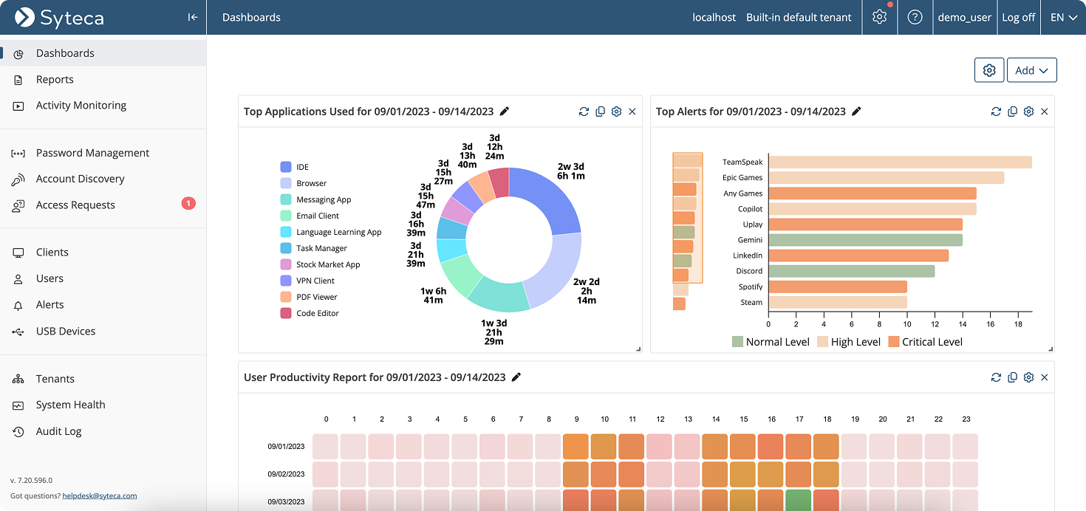The image size is (1086, 511).
Task: Open settings of the Top Alerts widget
Action: [x=1028, y=112]
